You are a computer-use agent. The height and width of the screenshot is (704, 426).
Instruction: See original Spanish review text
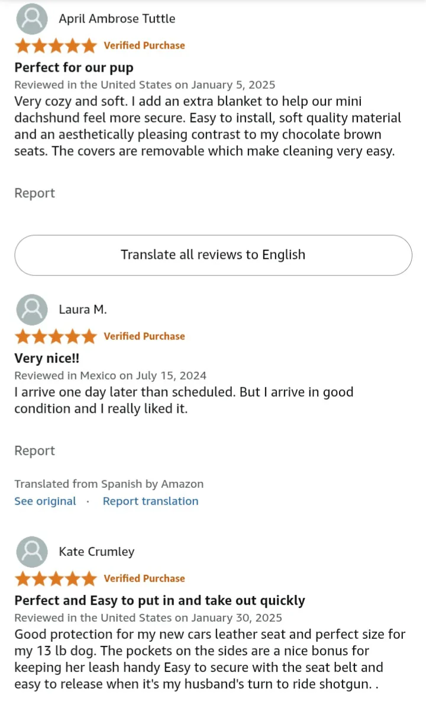tap(45, 501)
